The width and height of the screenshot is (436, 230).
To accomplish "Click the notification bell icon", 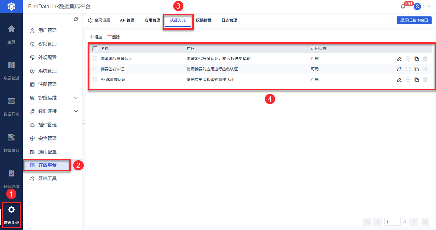I will coord(403,6).
